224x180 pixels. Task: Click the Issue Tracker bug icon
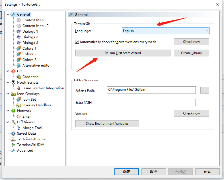[x=19, y=88]
